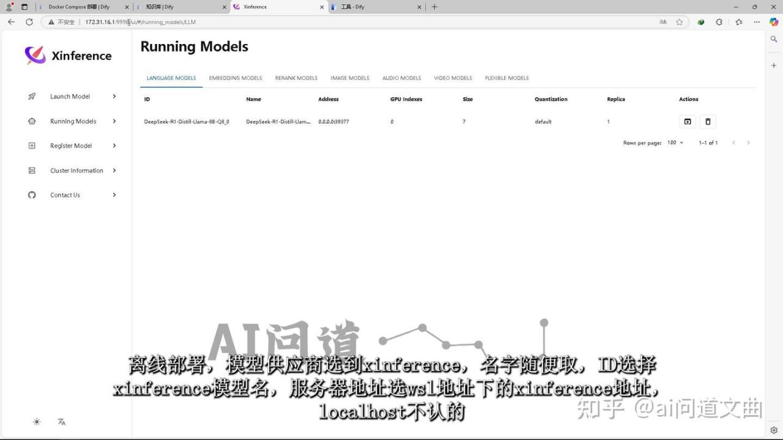Click the GPU Indexes column header

point(406,99)
